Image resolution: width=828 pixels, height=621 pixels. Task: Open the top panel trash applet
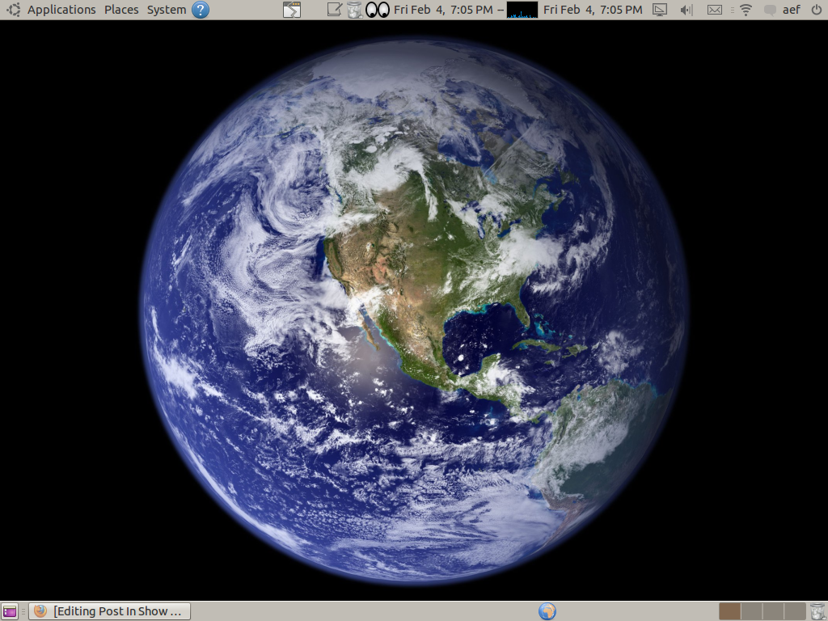coord(354,10)
